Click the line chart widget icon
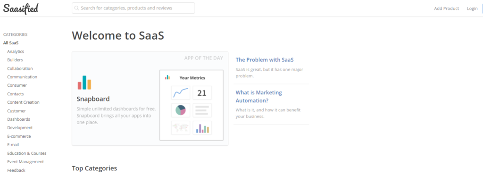Screen dimensions: 483x176 pos(181,92)
